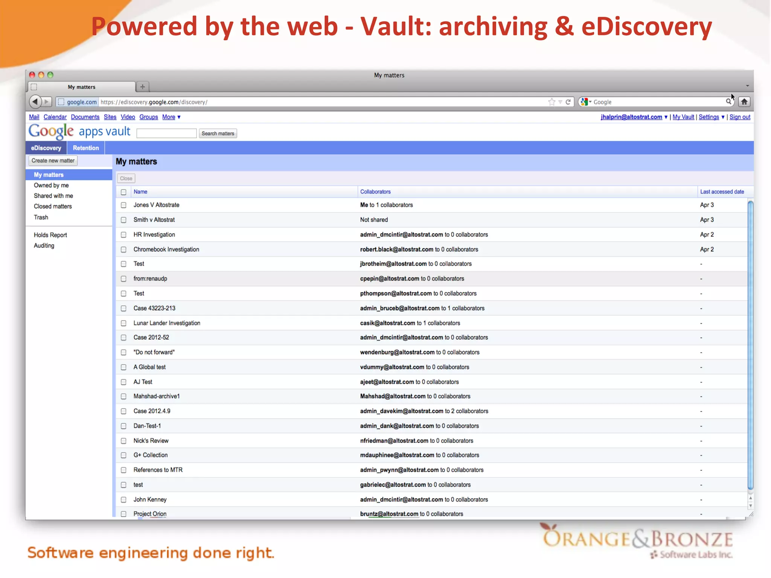This screenshot has width=771, height=578.
Task: Click the browser forward arrow button
Action: point(47,102)
